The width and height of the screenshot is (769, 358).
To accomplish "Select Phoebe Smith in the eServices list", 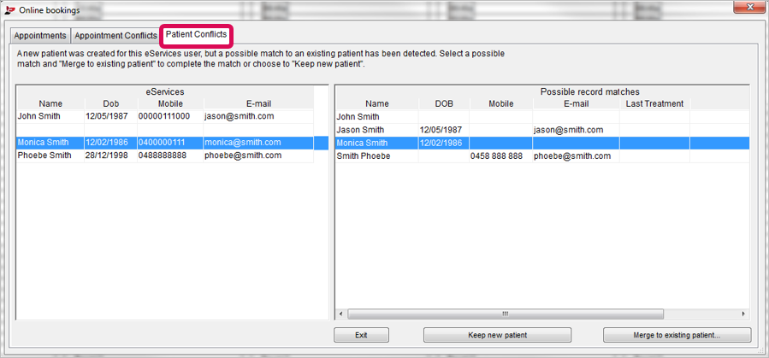I will (x=165, y=156).
